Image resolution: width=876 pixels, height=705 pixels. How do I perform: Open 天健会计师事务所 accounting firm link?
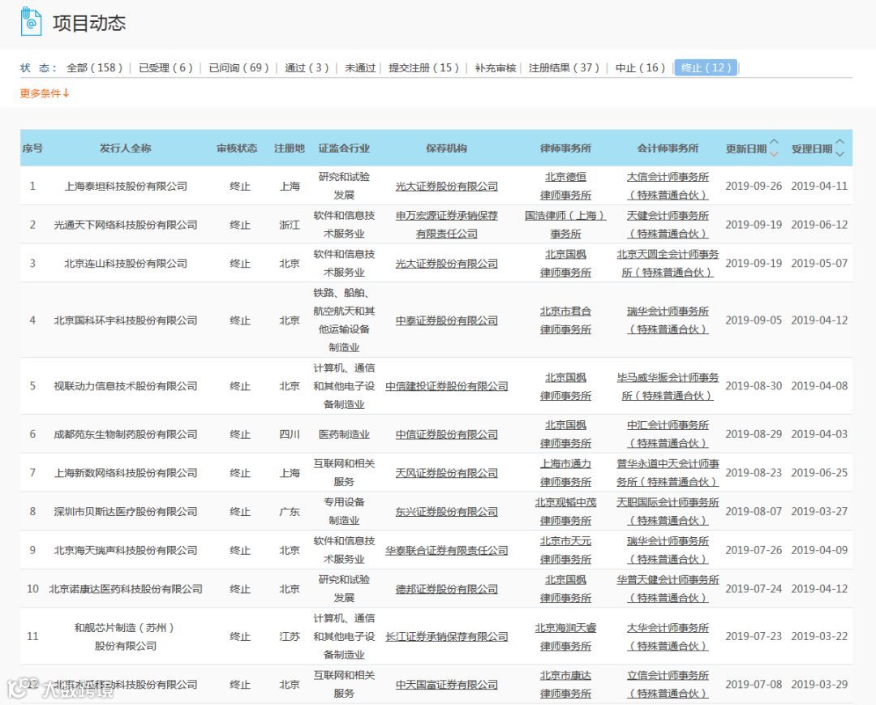point(668,225)
